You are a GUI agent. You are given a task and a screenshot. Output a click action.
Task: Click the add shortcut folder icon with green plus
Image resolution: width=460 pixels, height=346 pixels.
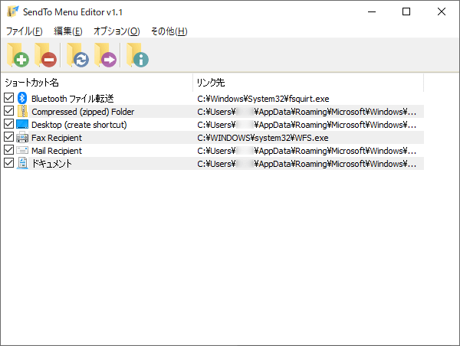[x=18, y=55]
